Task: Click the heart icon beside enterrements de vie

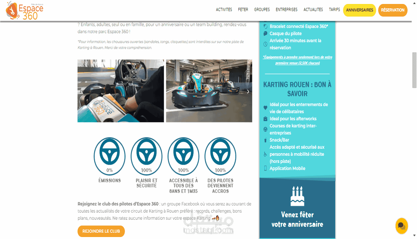Action: pos(265,108)
